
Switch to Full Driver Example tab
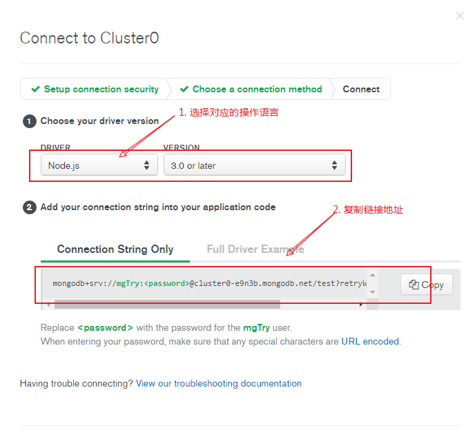click(x=255, y=249)
